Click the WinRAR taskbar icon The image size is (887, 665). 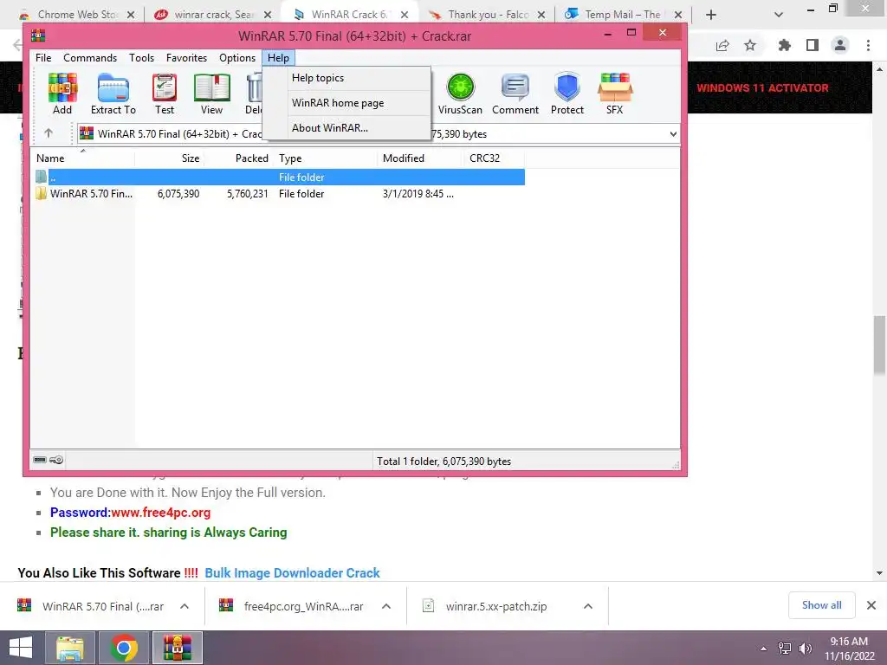(x=178, y=648)
